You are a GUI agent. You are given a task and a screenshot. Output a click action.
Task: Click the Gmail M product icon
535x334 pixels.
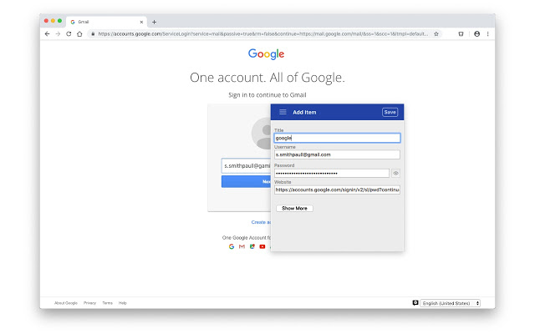(x=242, y=246)
